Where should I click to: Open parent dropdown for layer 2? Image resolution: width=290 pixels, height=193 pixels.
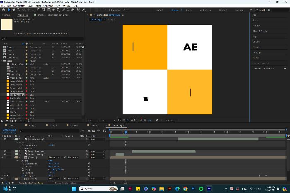(x=97, y=151)
